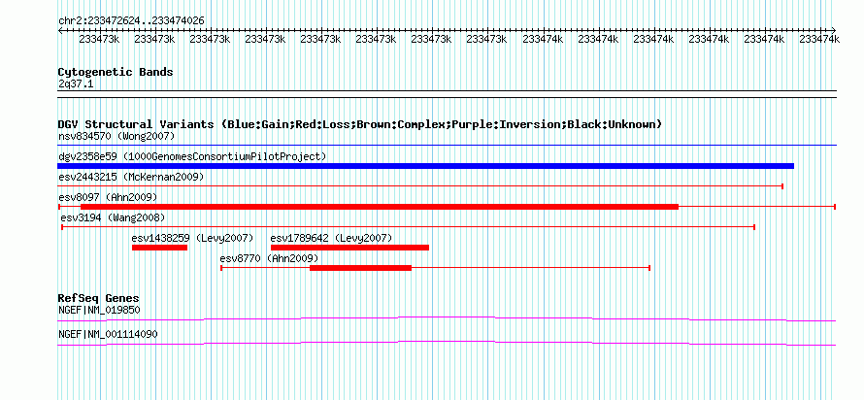Click the thick blue dgv2358e59 gain bar
This screenshot has width=864, height=400.
tap(425, 166)
